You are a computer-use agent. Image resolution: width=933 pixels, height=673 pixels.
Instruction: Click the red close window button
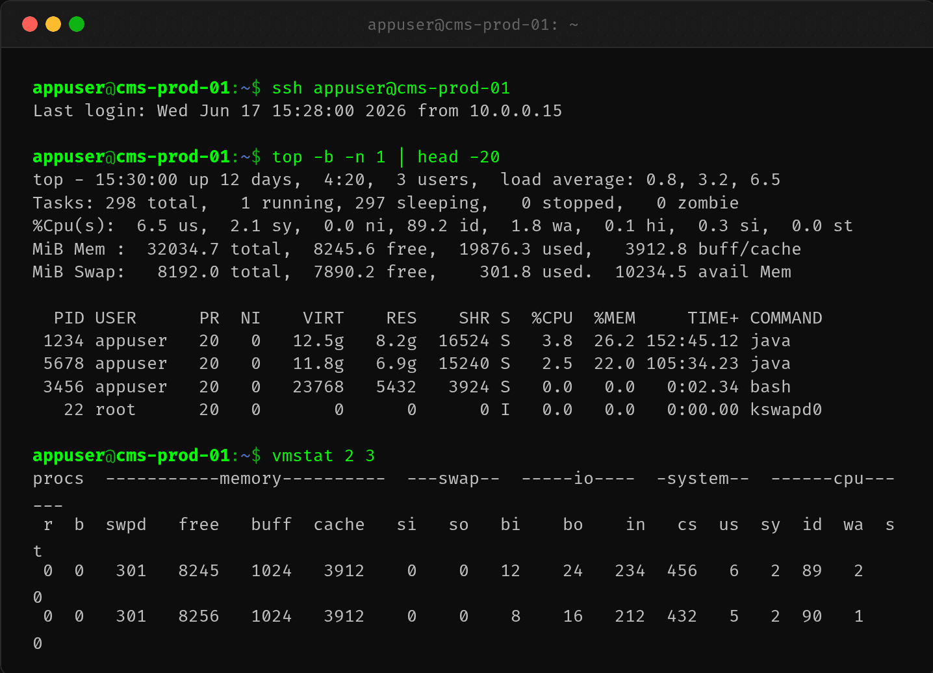pos(30,24)
